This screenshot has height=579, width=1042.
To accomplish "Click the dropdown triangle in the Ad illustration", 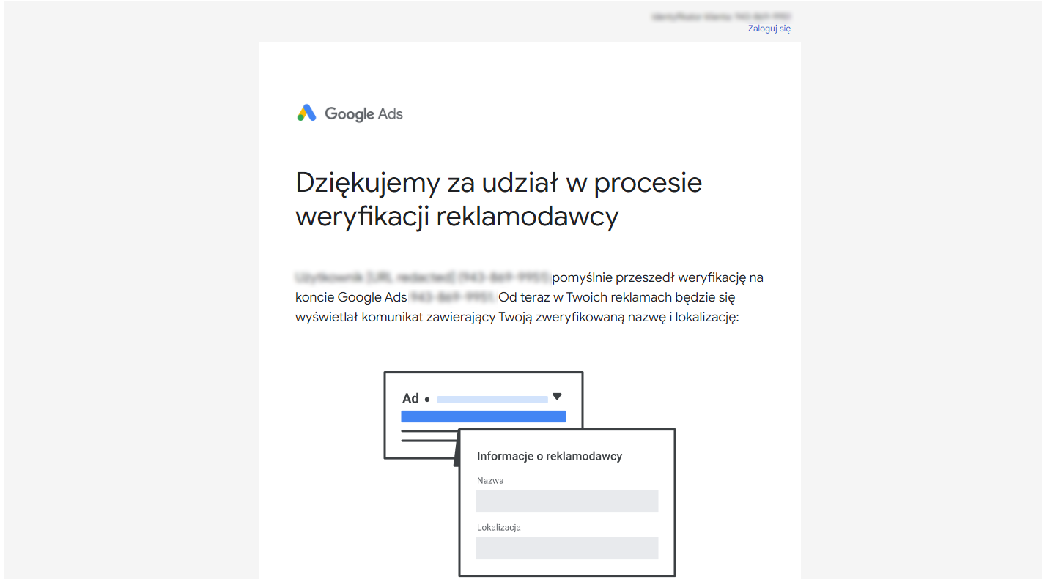I will coord(557,397).
